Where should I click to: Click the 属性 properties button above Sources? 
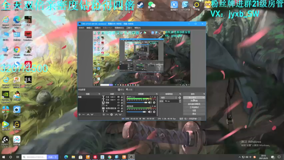click(x=121, y=90)
